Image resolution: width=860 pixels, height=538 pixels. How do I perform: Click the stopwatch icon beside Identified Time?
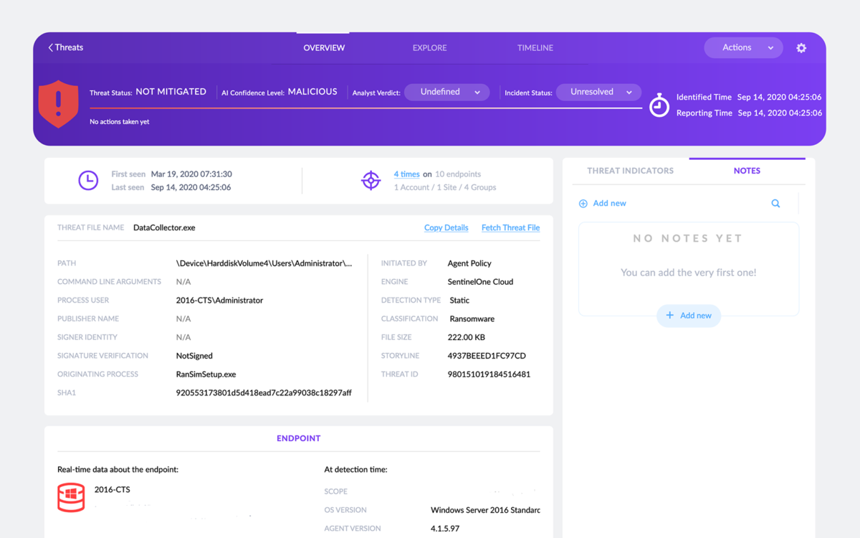tap(659, 105)
